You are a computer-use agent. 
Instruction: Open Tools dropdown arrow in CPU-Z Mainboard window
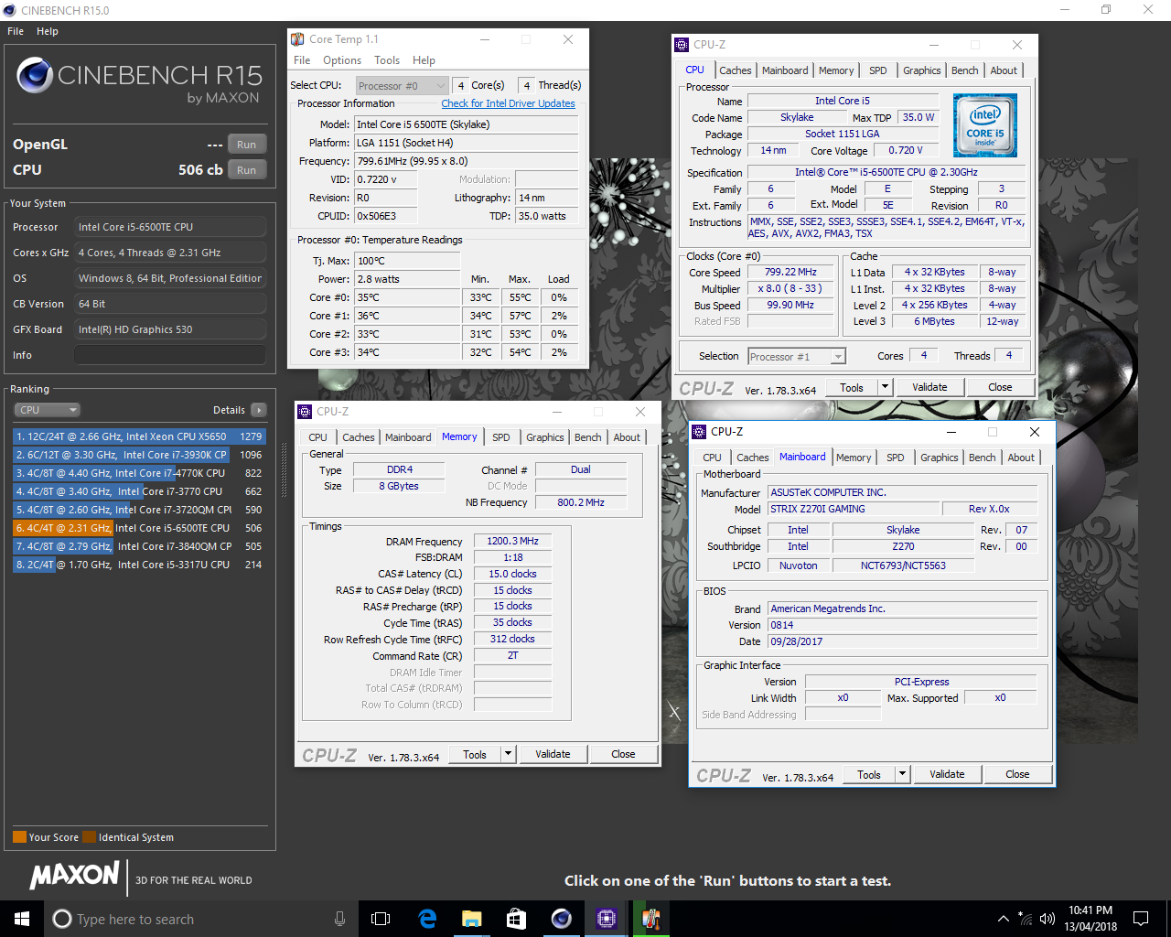tap(902, 774)
